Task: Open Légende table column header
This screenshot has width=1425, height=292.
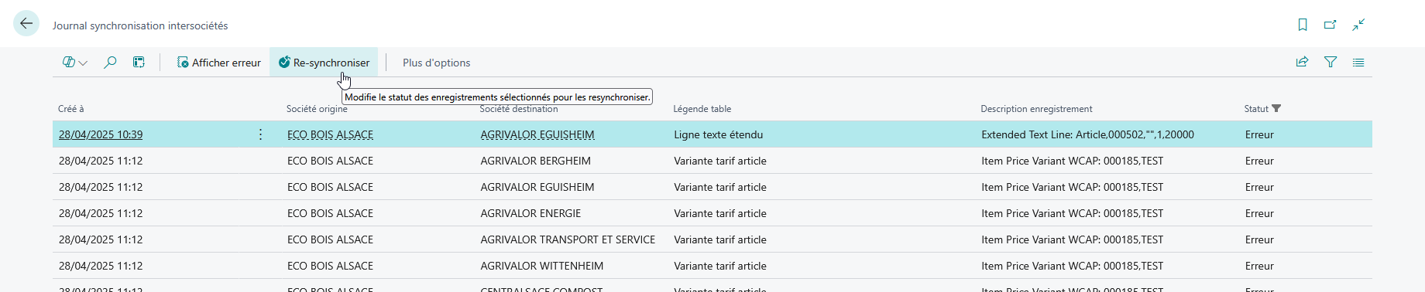Action: [702, 109]
